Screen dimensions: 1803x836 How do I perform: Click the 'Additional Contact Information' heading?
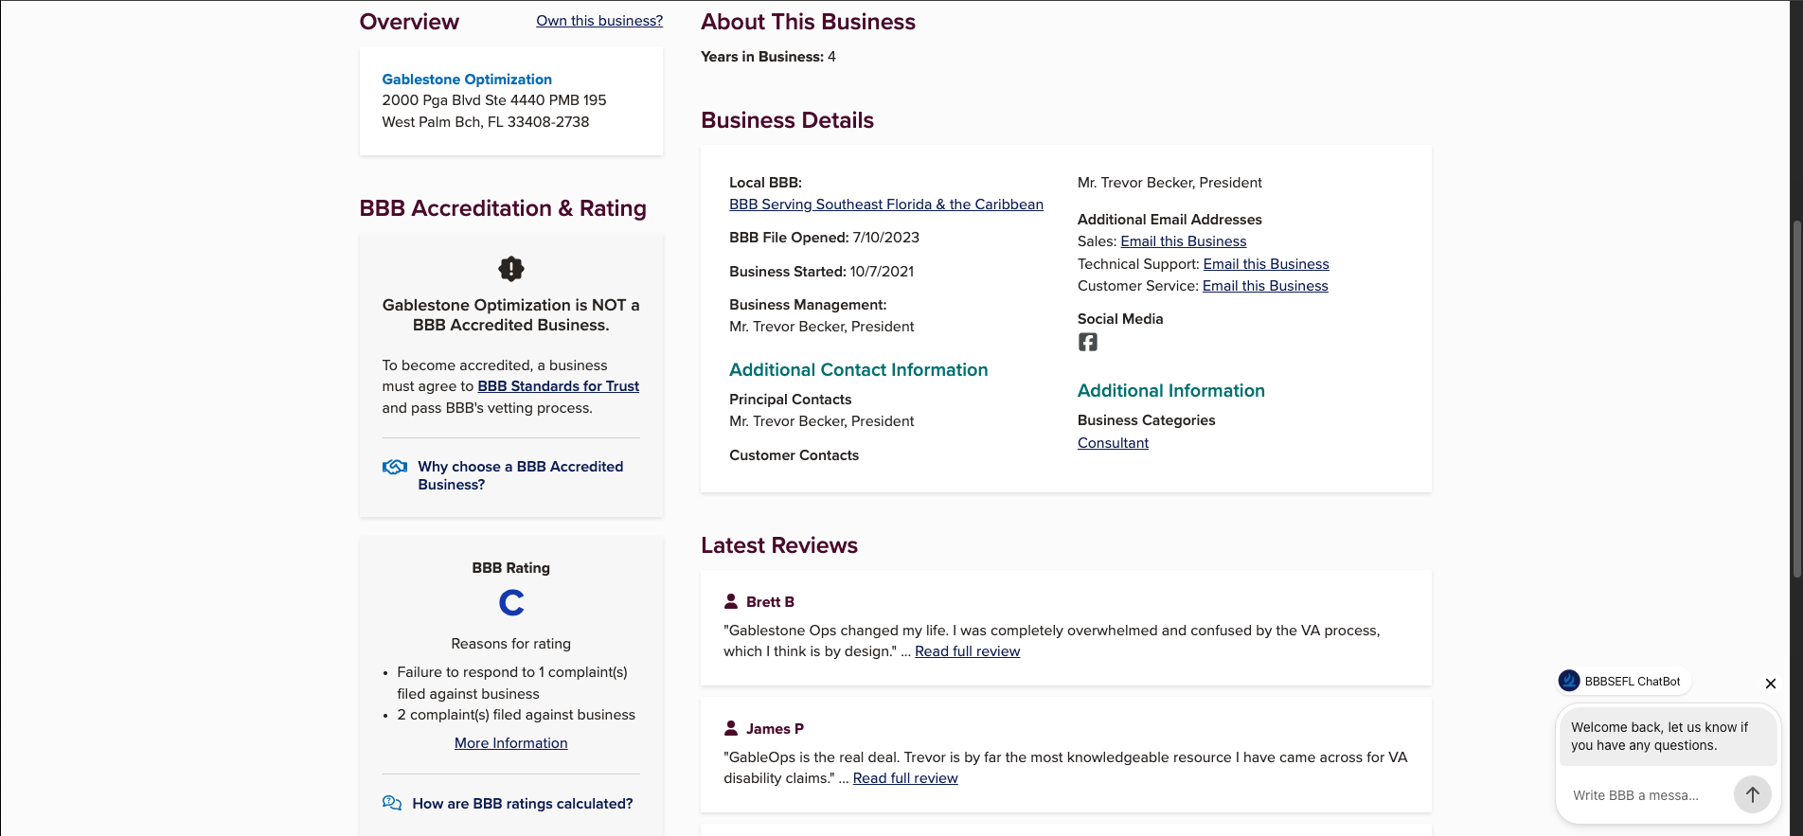(858, 370)
